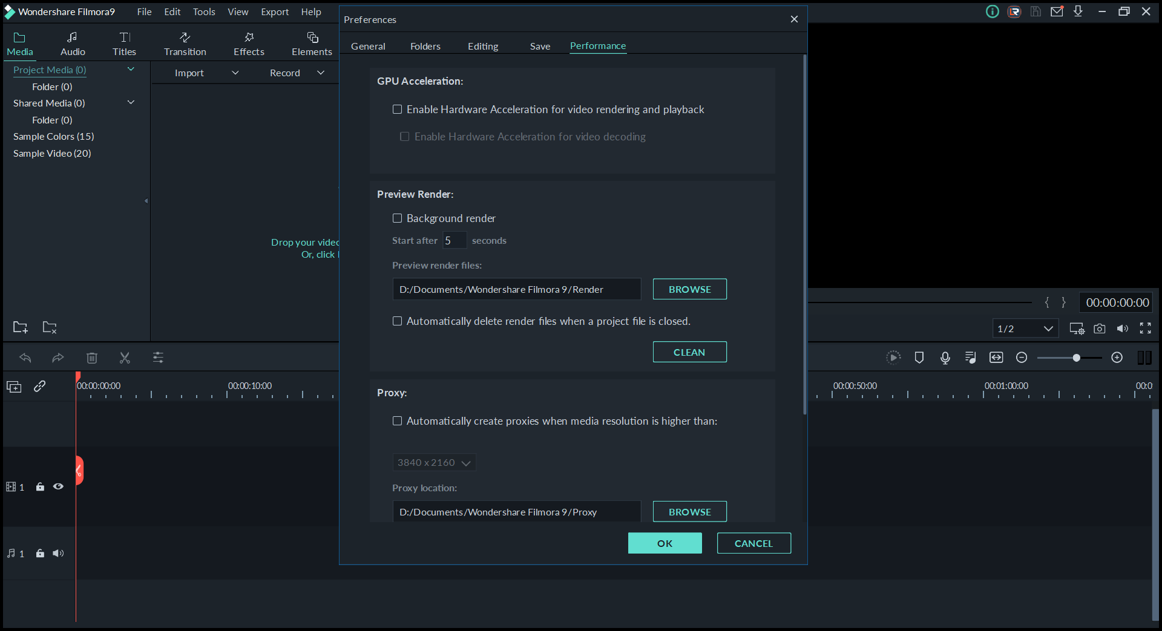Viewport: 1162px width, 631px height.
Task: Click the add new folder icon
Action: coord(21,327)
